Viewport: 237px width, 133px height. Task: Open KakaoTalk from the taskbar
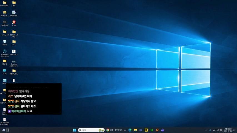[146, 130]
